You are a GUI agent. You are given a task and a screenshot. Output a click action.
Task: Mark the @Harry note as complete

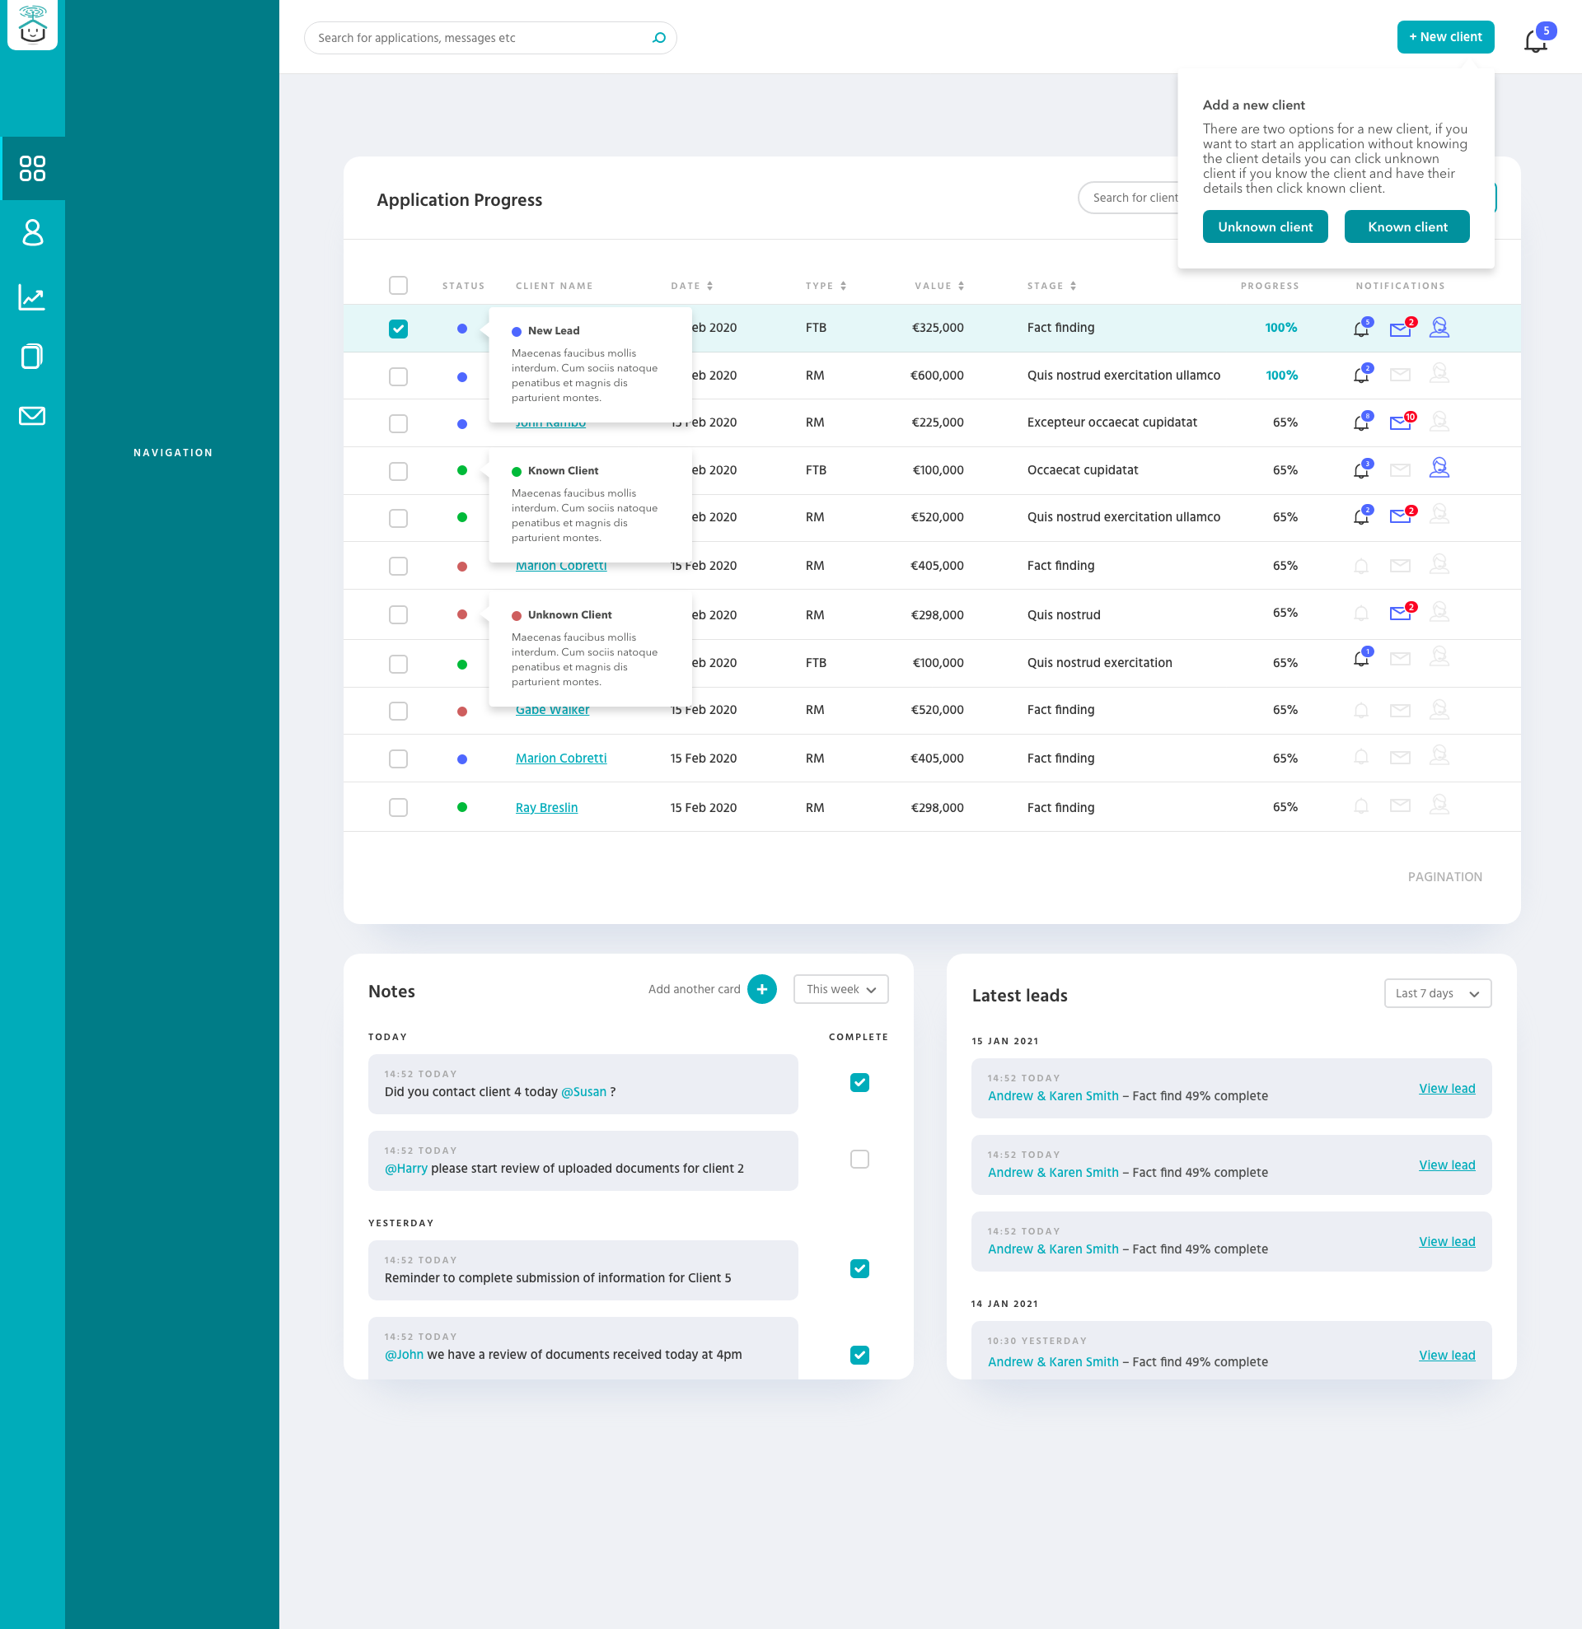859,1159
